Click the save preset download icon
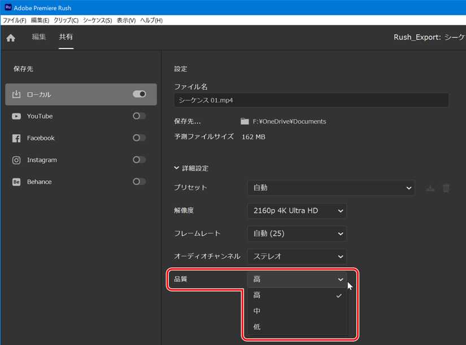 (x=430, y=188)
